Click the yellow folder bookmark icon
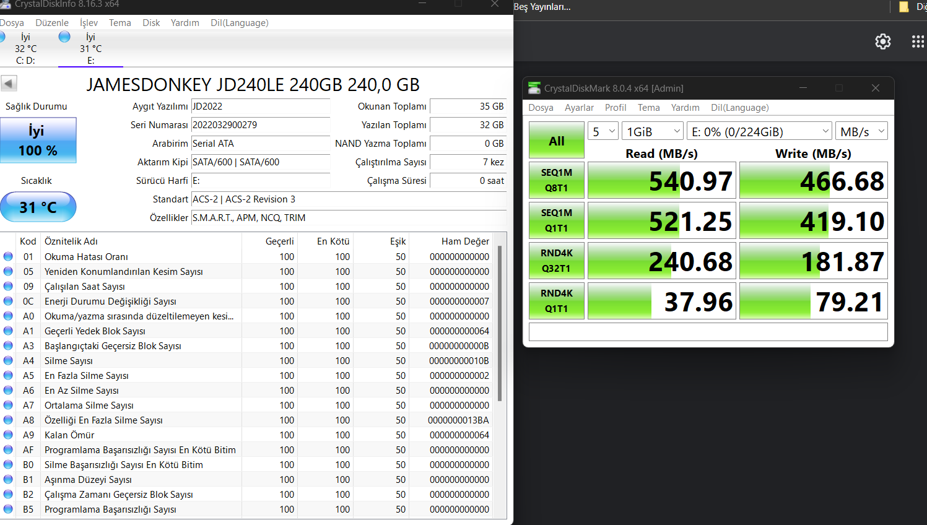 [904, 7]
